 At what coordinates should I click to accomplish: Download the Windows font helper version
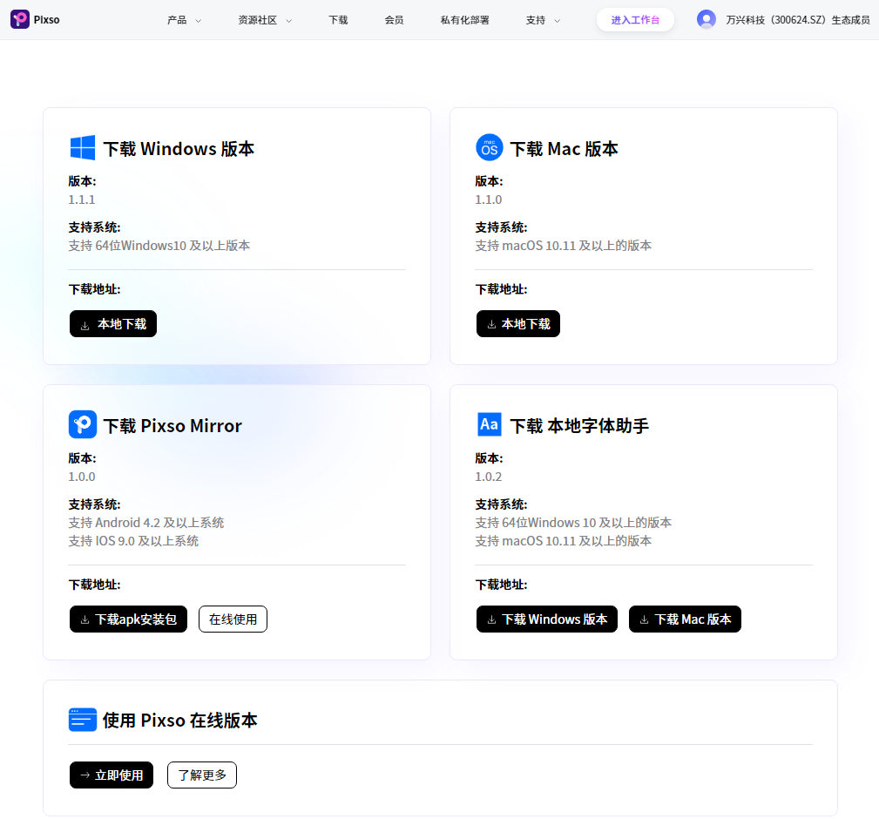click(x=546, y=619)
